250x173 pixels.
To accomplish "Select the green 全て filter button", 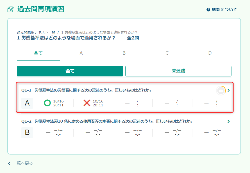I will [70, 71].
